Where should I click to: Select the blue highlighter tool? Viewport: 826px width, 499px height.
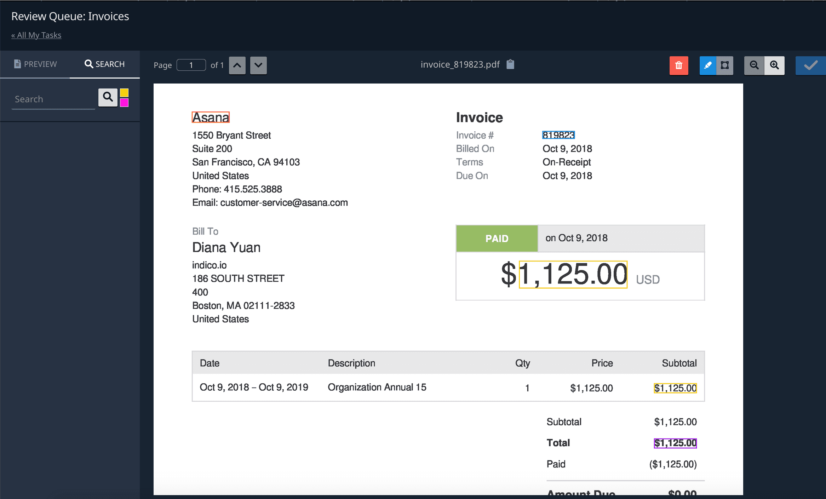point(708,65)
